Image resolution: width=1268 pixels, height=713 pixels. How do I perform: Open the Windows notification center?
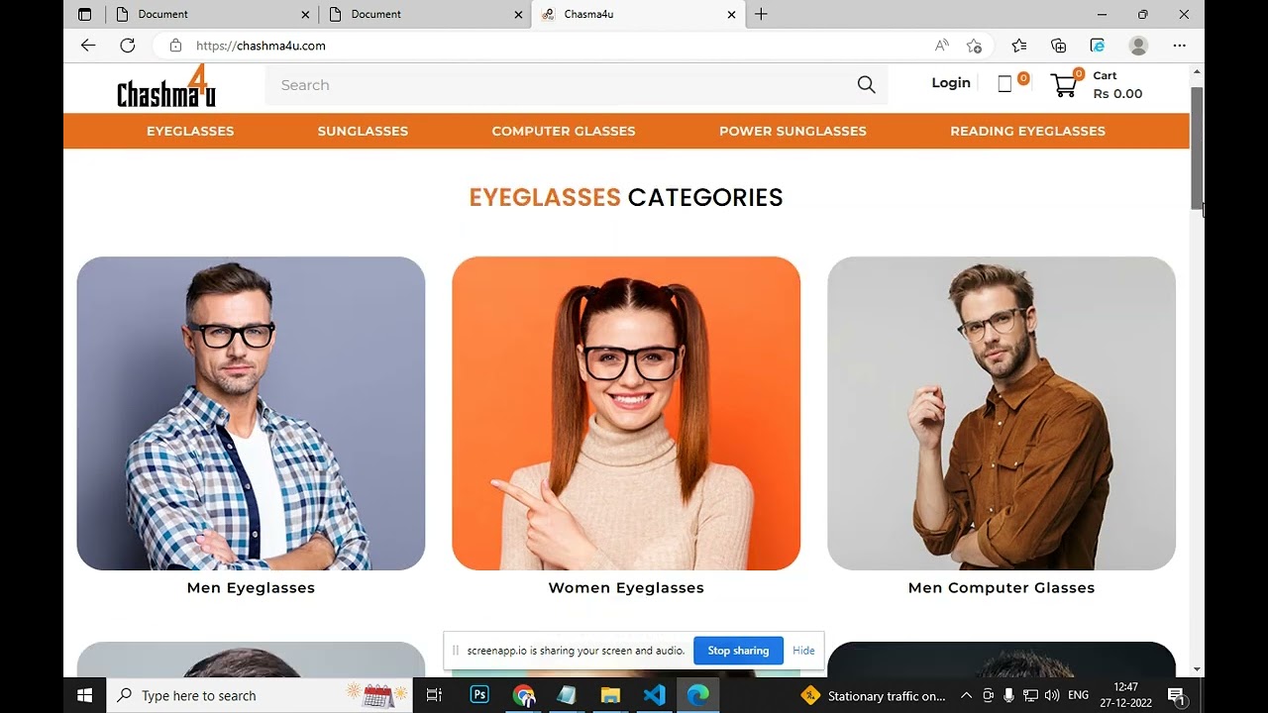click(1177, 695)
